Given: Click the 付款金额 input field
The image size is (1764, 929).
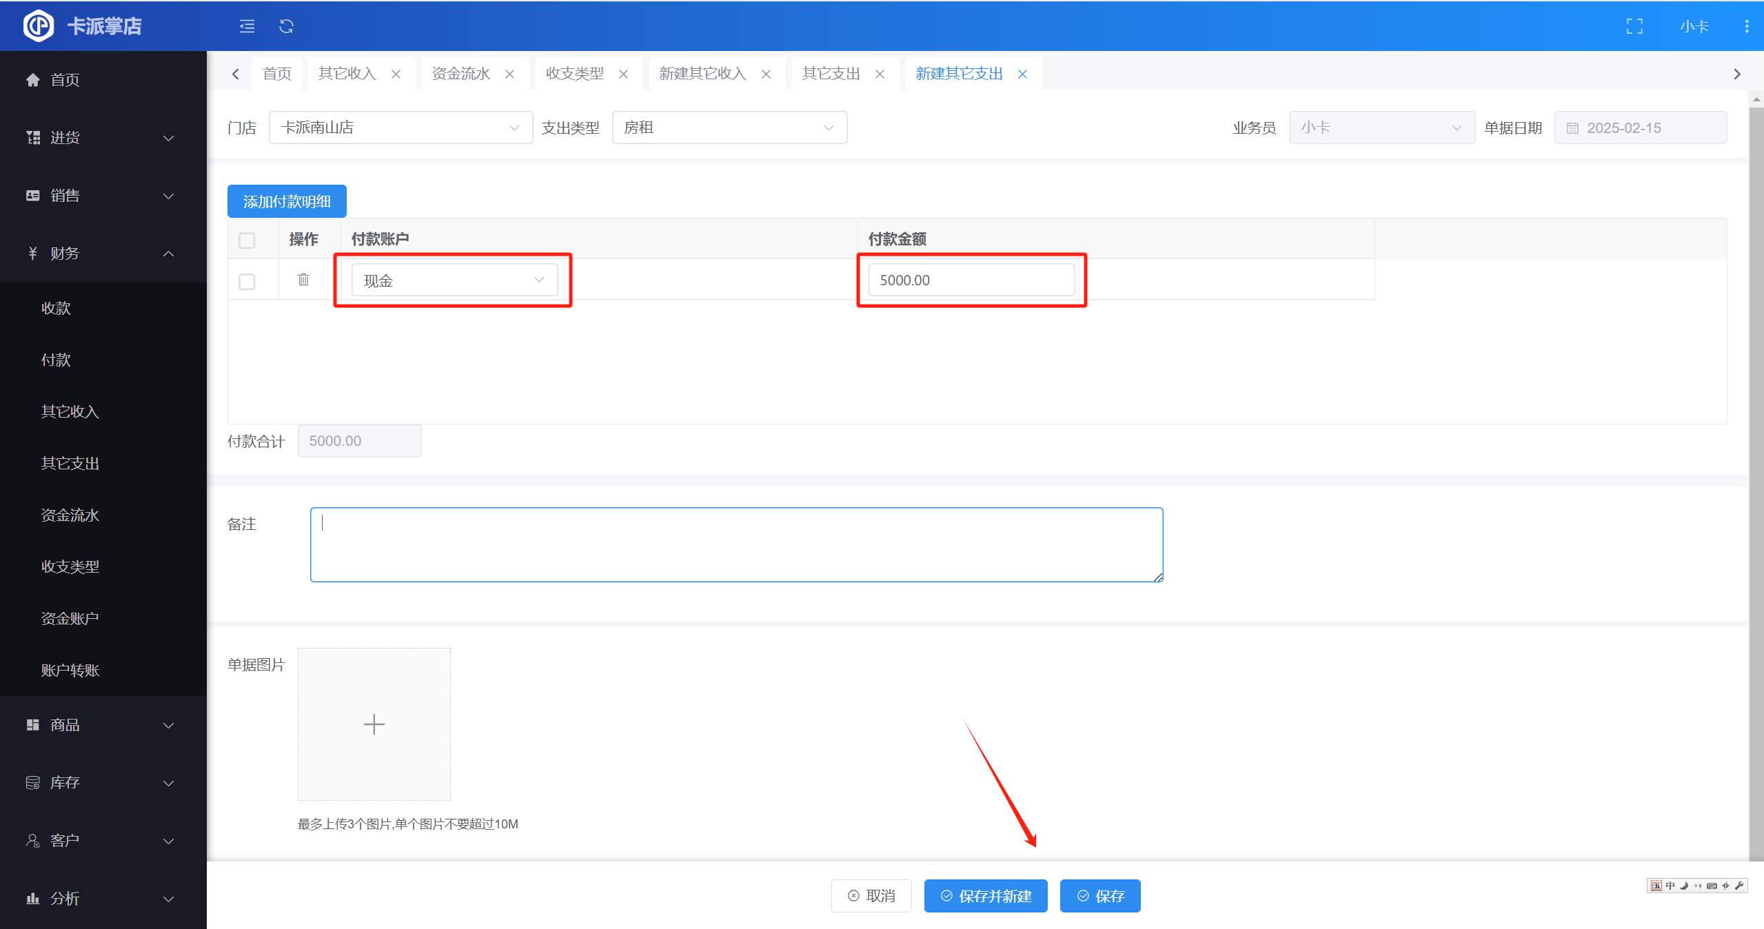Looking at the screenshot, I should click(x=971, y=280).
